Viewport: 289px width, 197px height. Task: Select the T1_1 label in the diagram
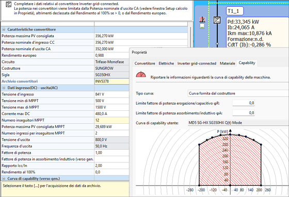[x=235, y=11]
